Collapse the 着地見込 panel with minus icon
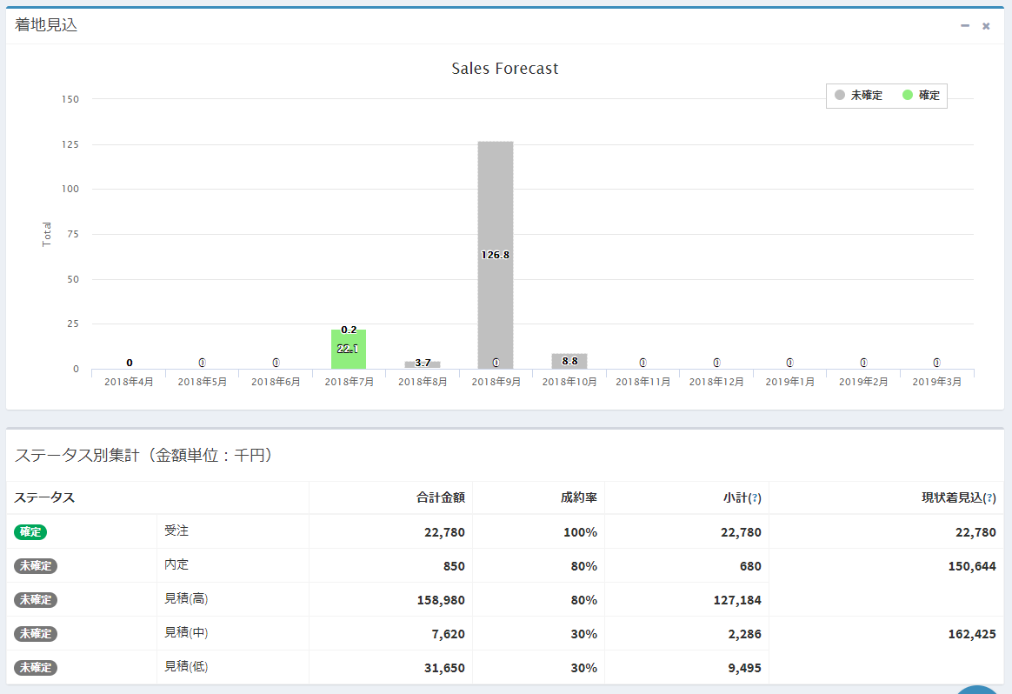This screenshot has height=694, width=1012. pyautogui.click(x=965, y=26)
